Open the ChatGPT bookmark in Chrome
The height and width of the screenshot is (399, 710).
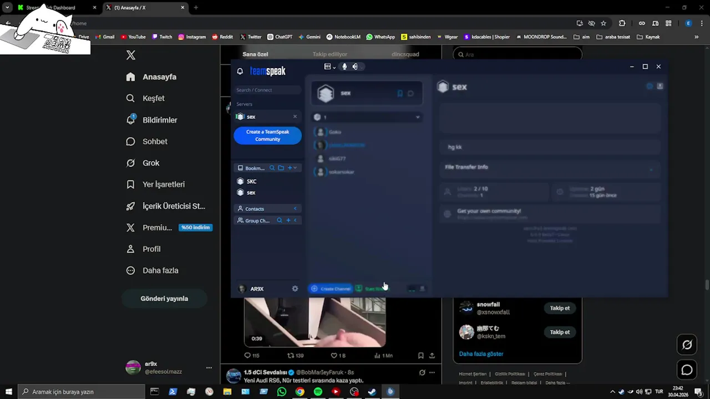[280, 37]
